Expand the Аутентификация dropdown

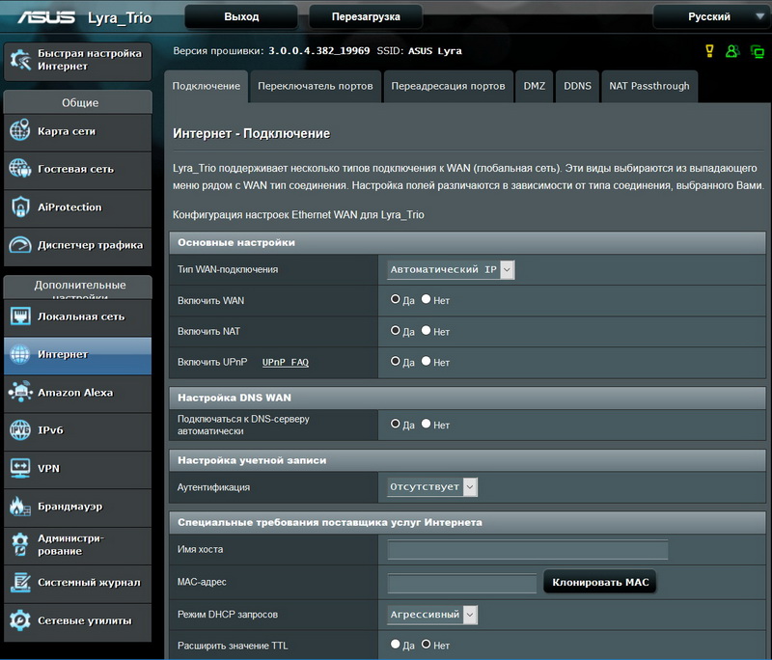(x=432, y=487)
